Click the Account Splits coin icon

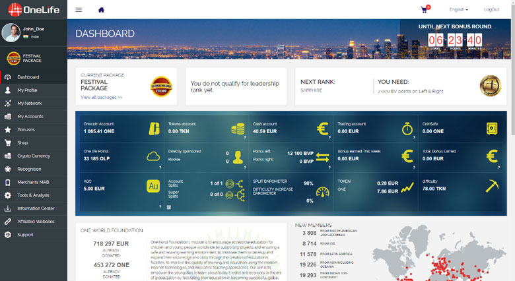point(230,184)
